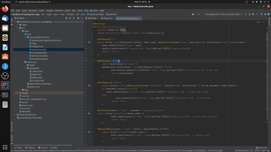Toggle the Project tool window side tab
Viewport: 271px width, 152px height.
12,22
